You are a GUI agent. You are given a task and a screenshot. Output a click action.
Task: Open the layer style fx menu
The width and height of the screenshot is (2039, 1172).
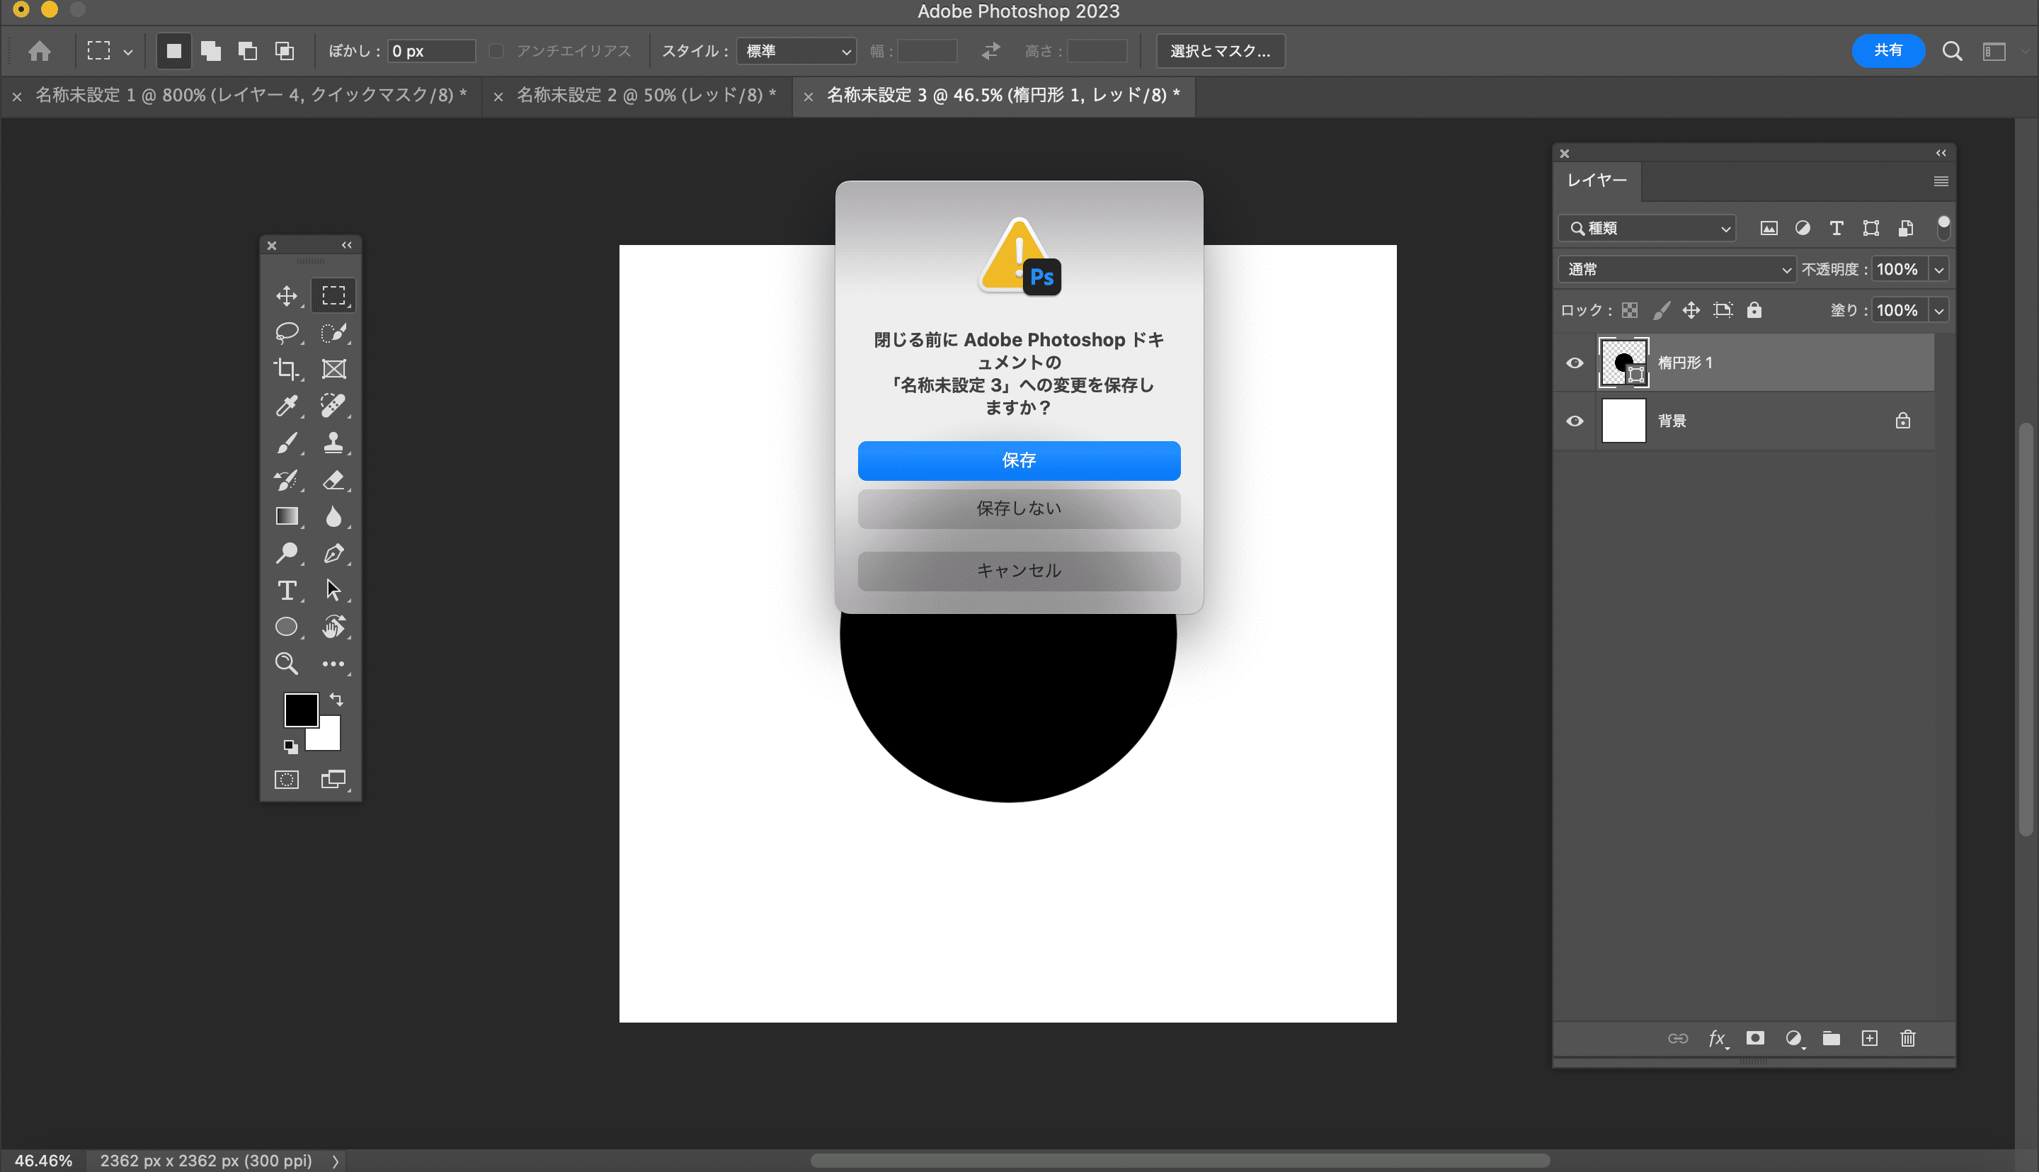pyautogui.click(x=1717, y=1038)
